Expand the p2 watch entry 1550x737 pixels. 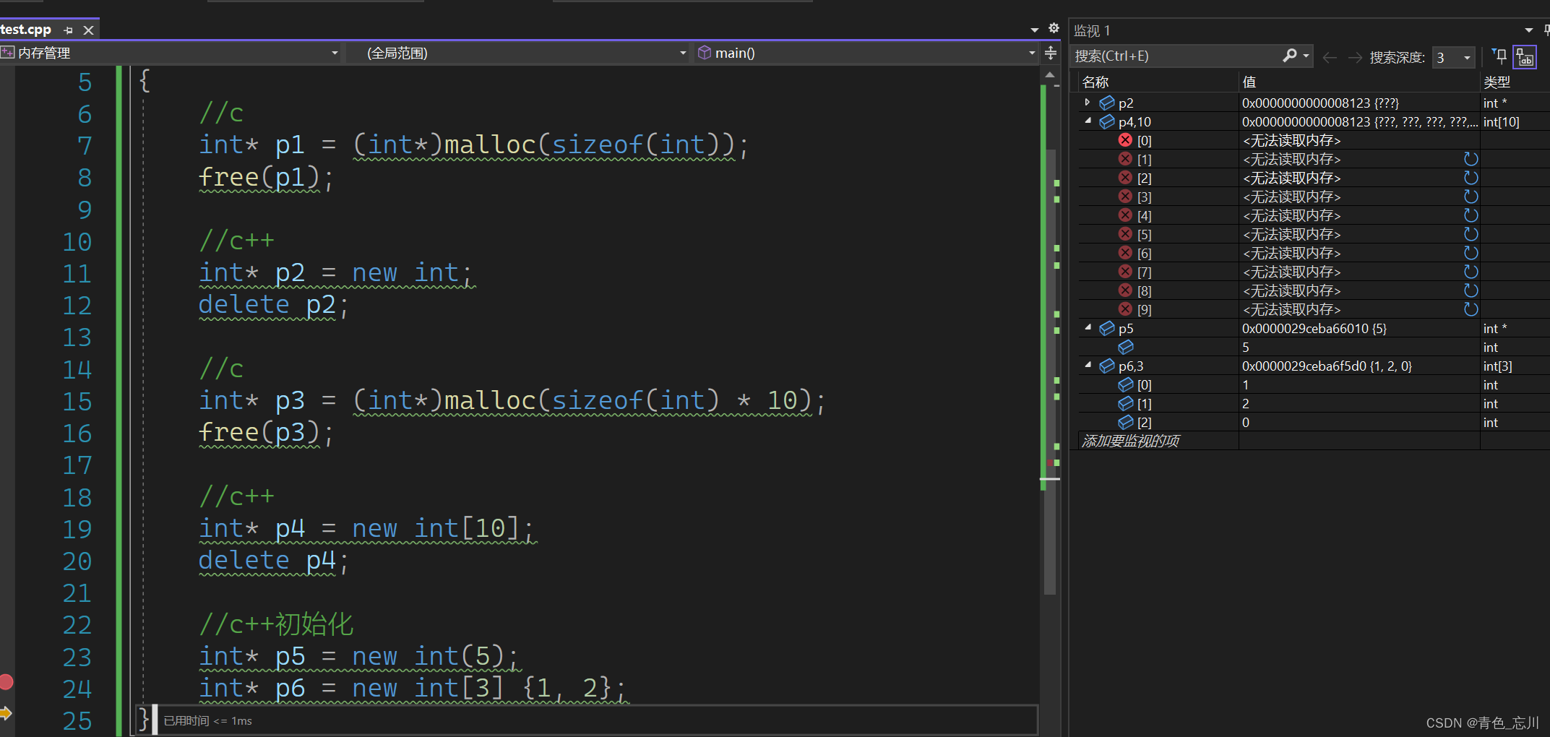click(1087, 103)
